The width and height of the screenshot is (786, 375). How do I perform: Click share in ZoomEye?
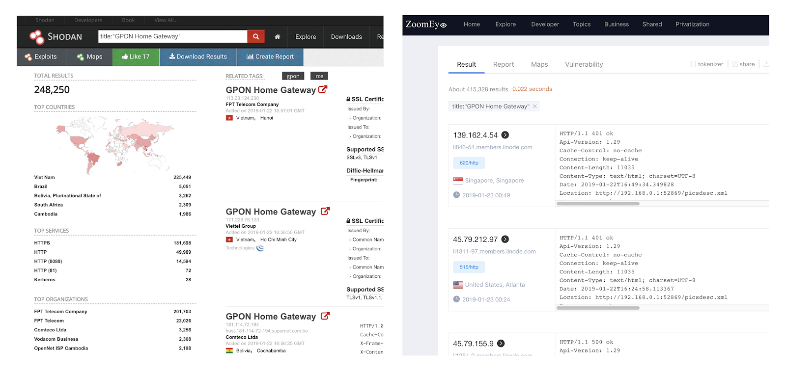[743, 64]
